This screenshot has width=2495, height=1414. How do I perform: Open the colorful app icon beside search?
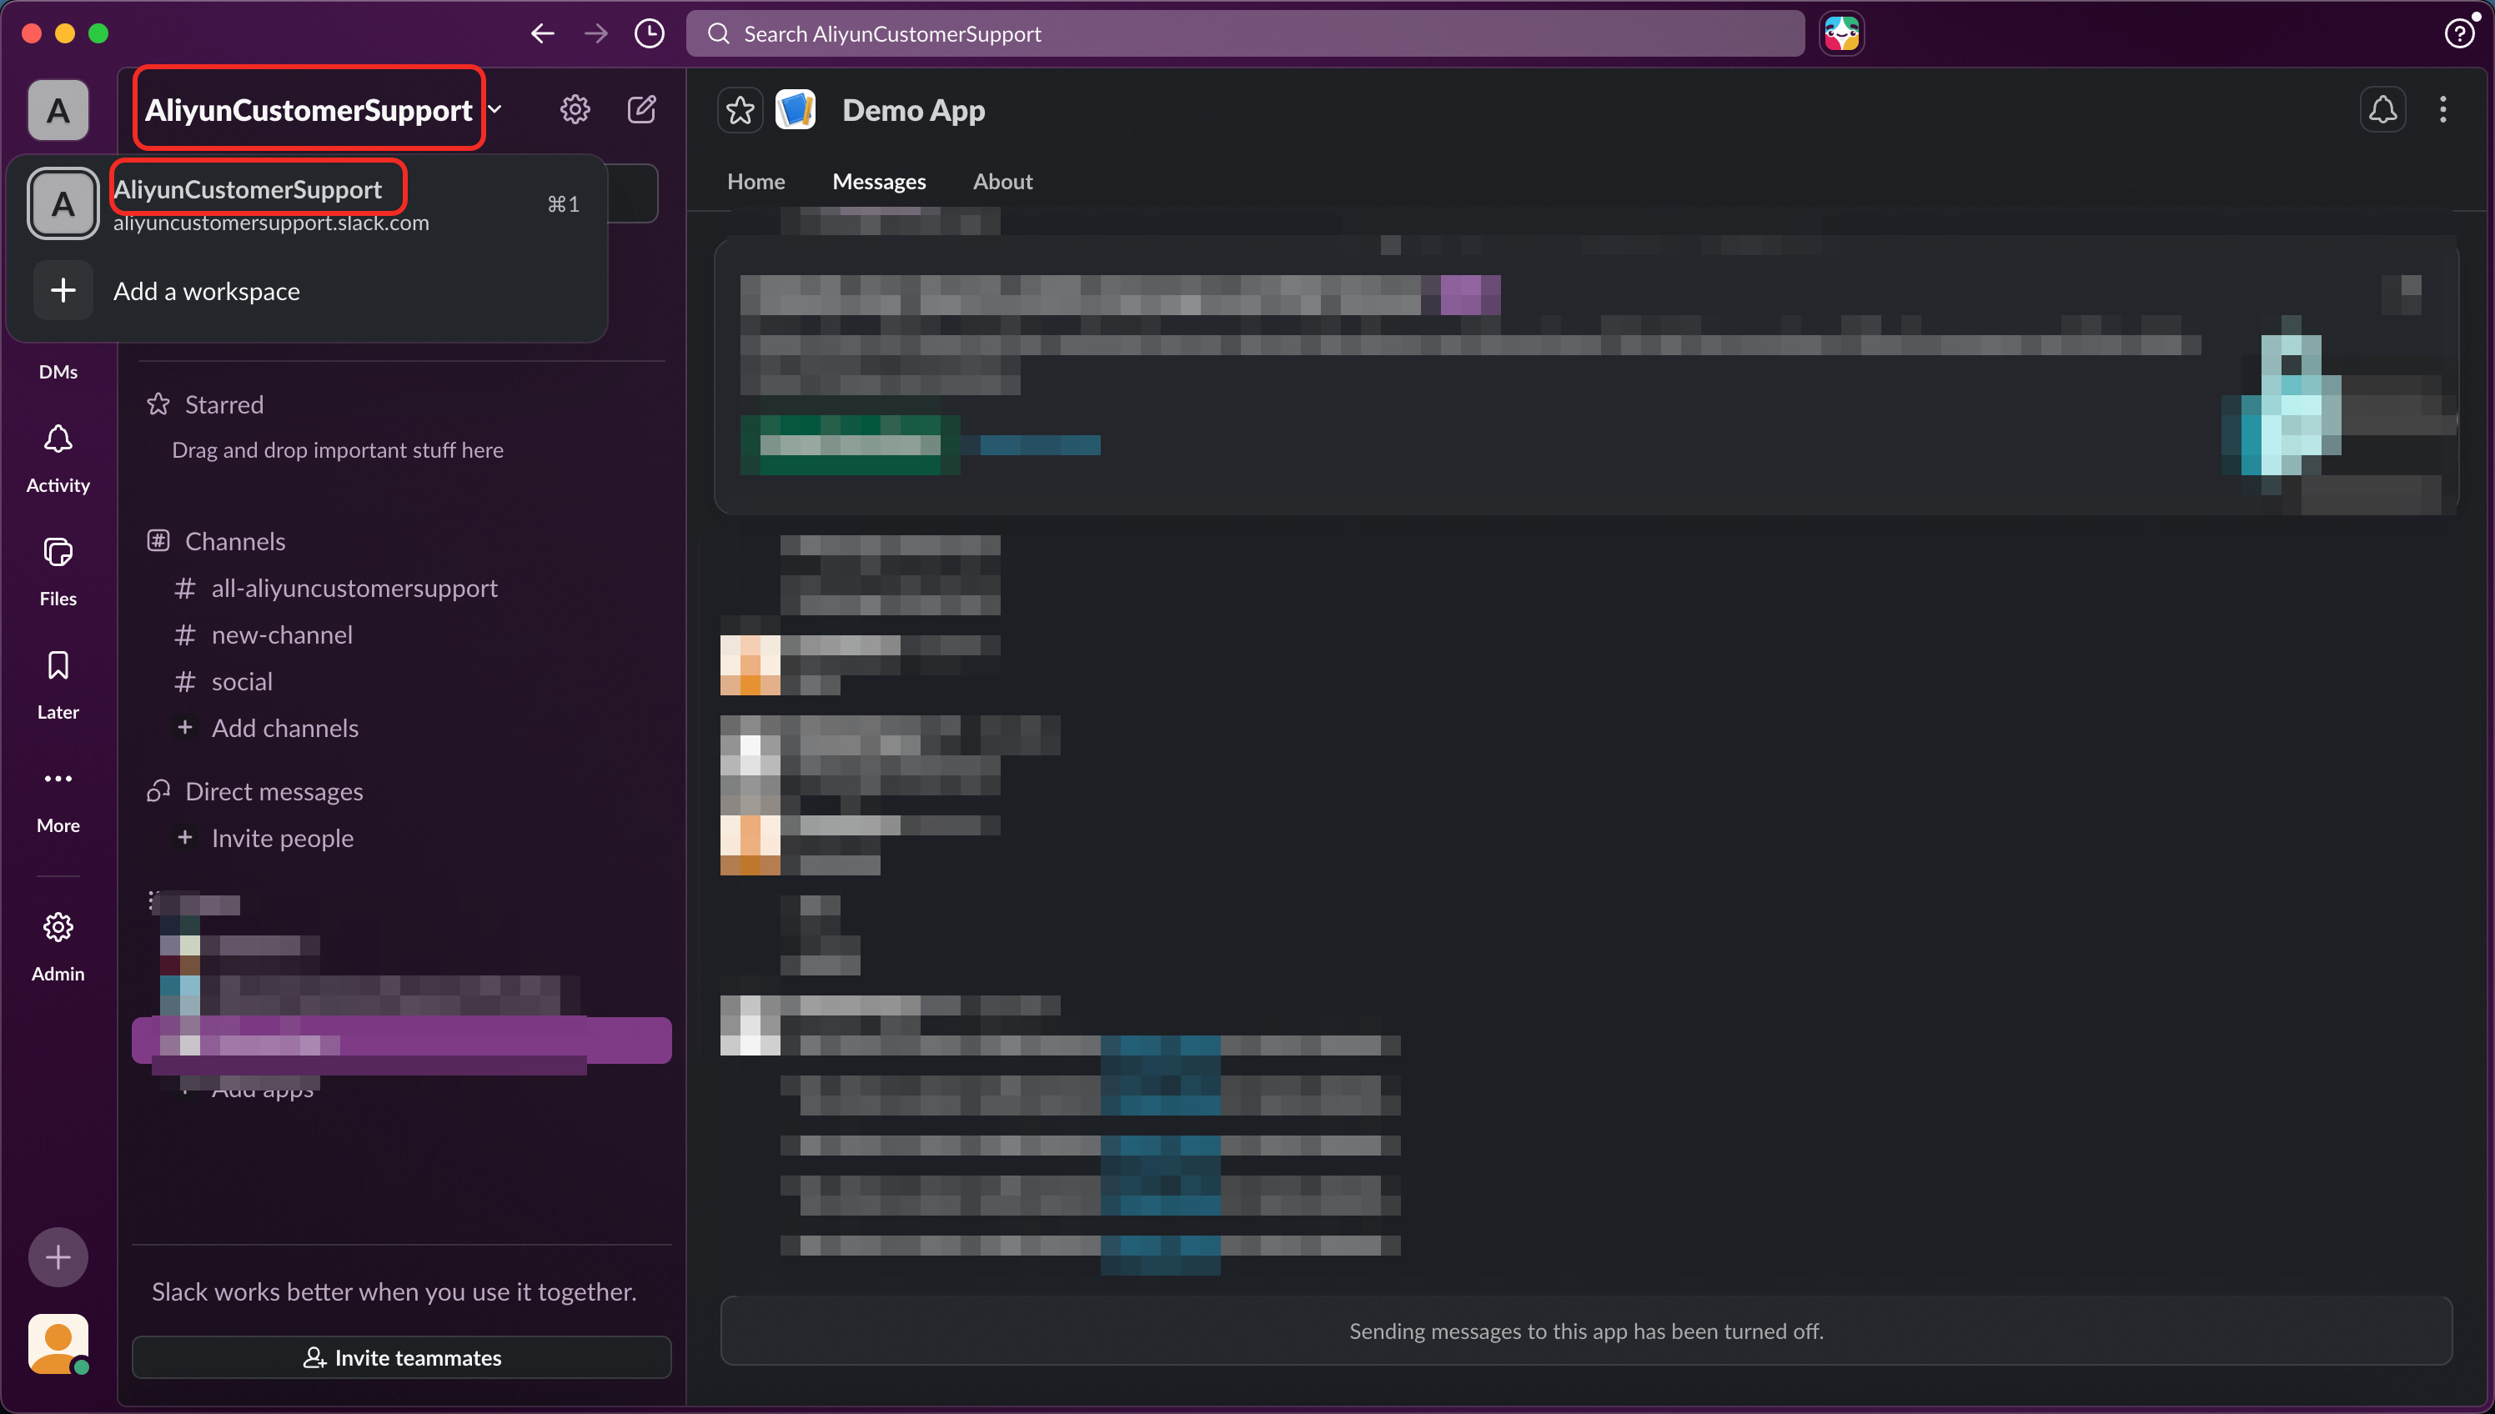tap(1841, 34)
